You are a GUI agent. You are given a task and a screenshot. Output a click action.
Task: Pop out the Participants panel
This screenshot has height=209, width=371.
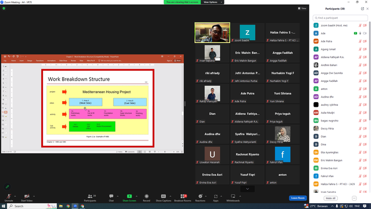point(362,9)
